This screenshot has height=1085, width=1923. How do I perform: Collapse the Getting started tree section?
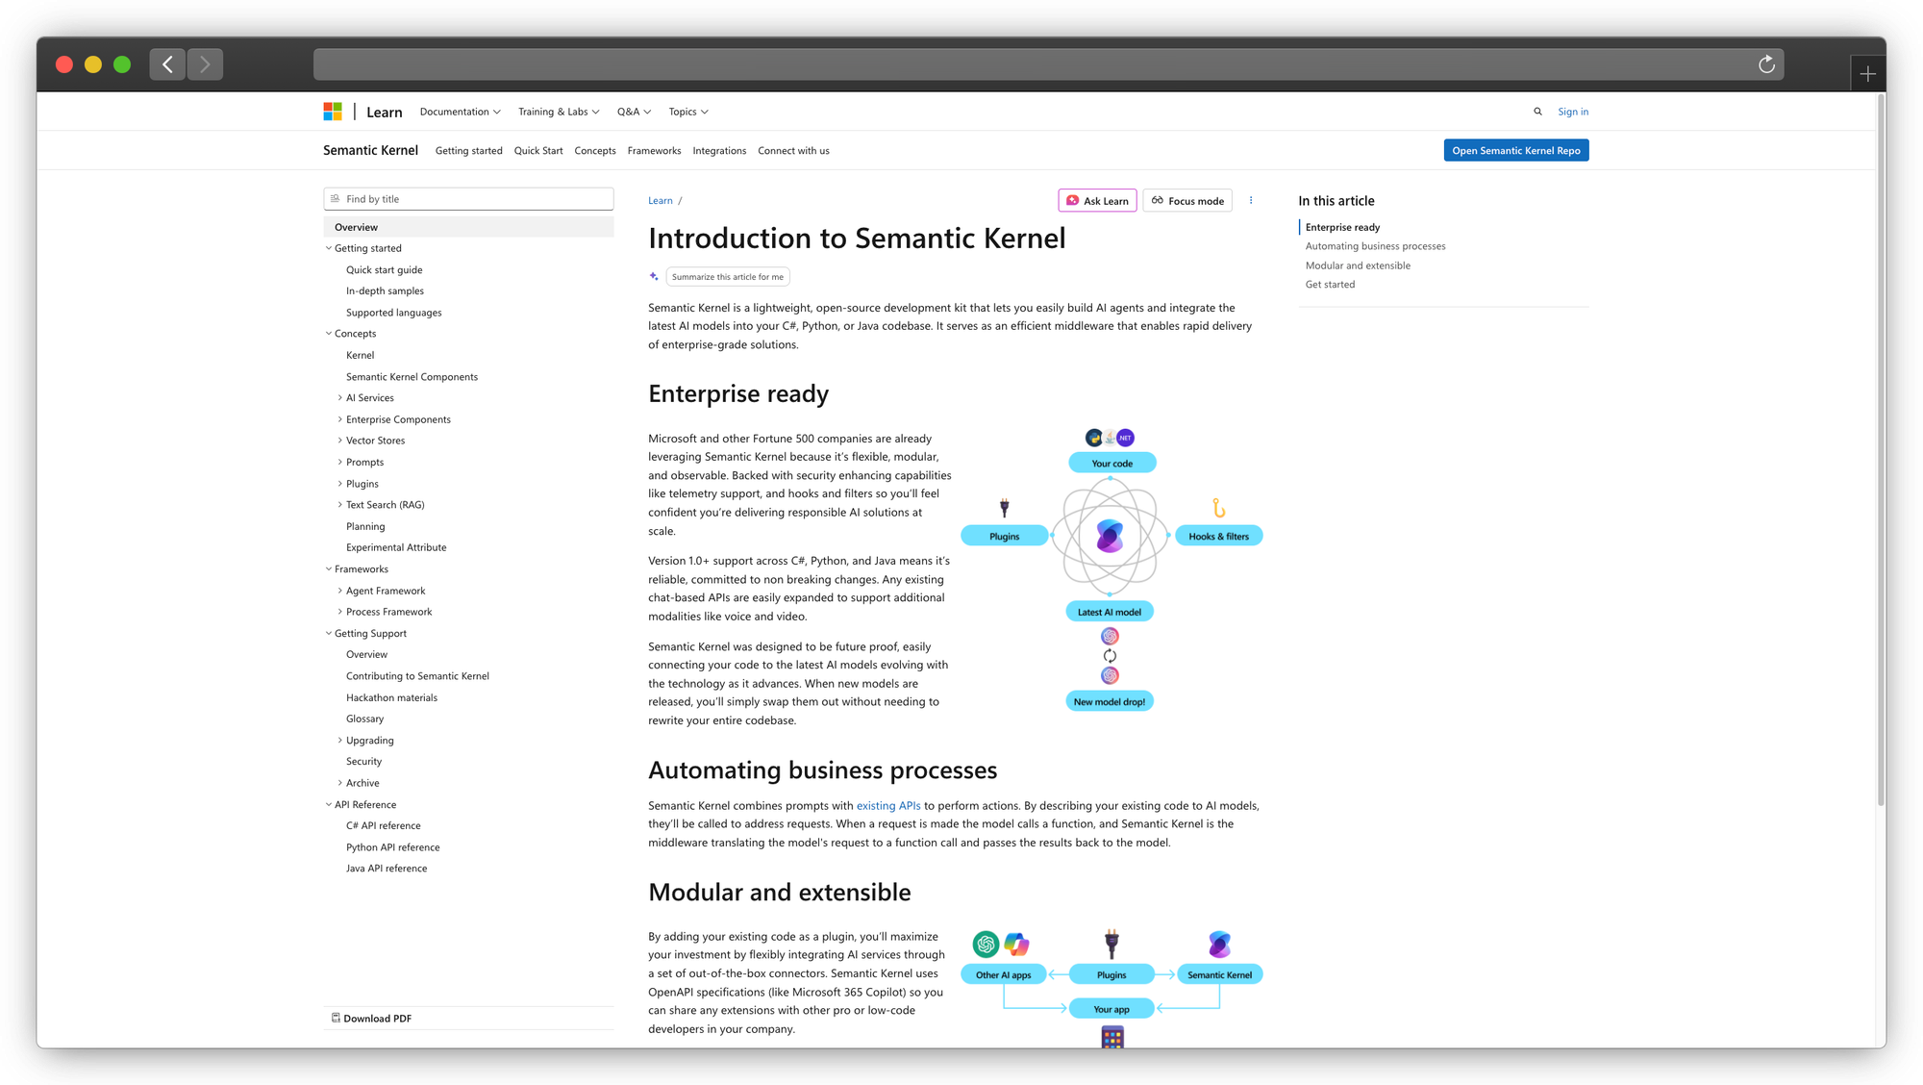[x=329, y=248]
